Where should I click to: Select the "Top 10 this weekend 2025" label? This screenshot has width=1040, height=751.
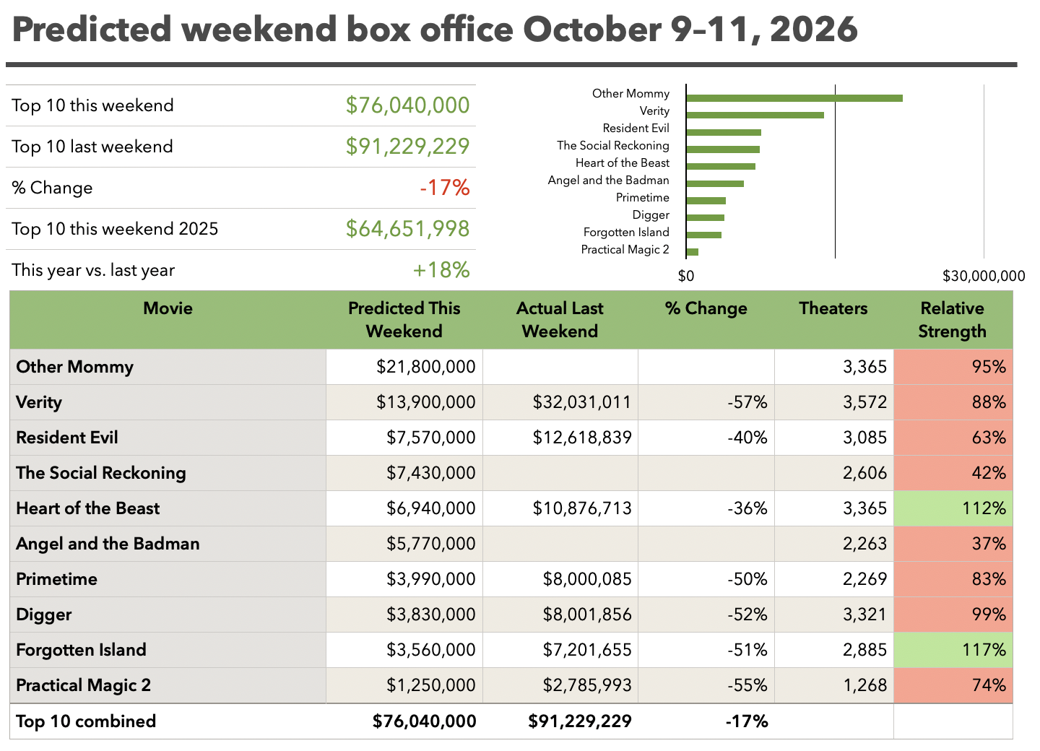[115, 229]
